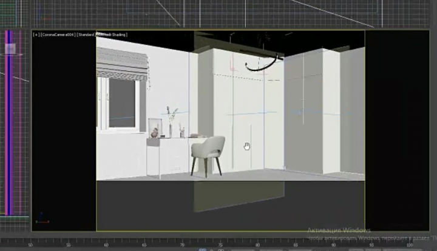The image size is (437, 251).
Task: Click frame 100 on the timeline ruler
Action: 410,245
